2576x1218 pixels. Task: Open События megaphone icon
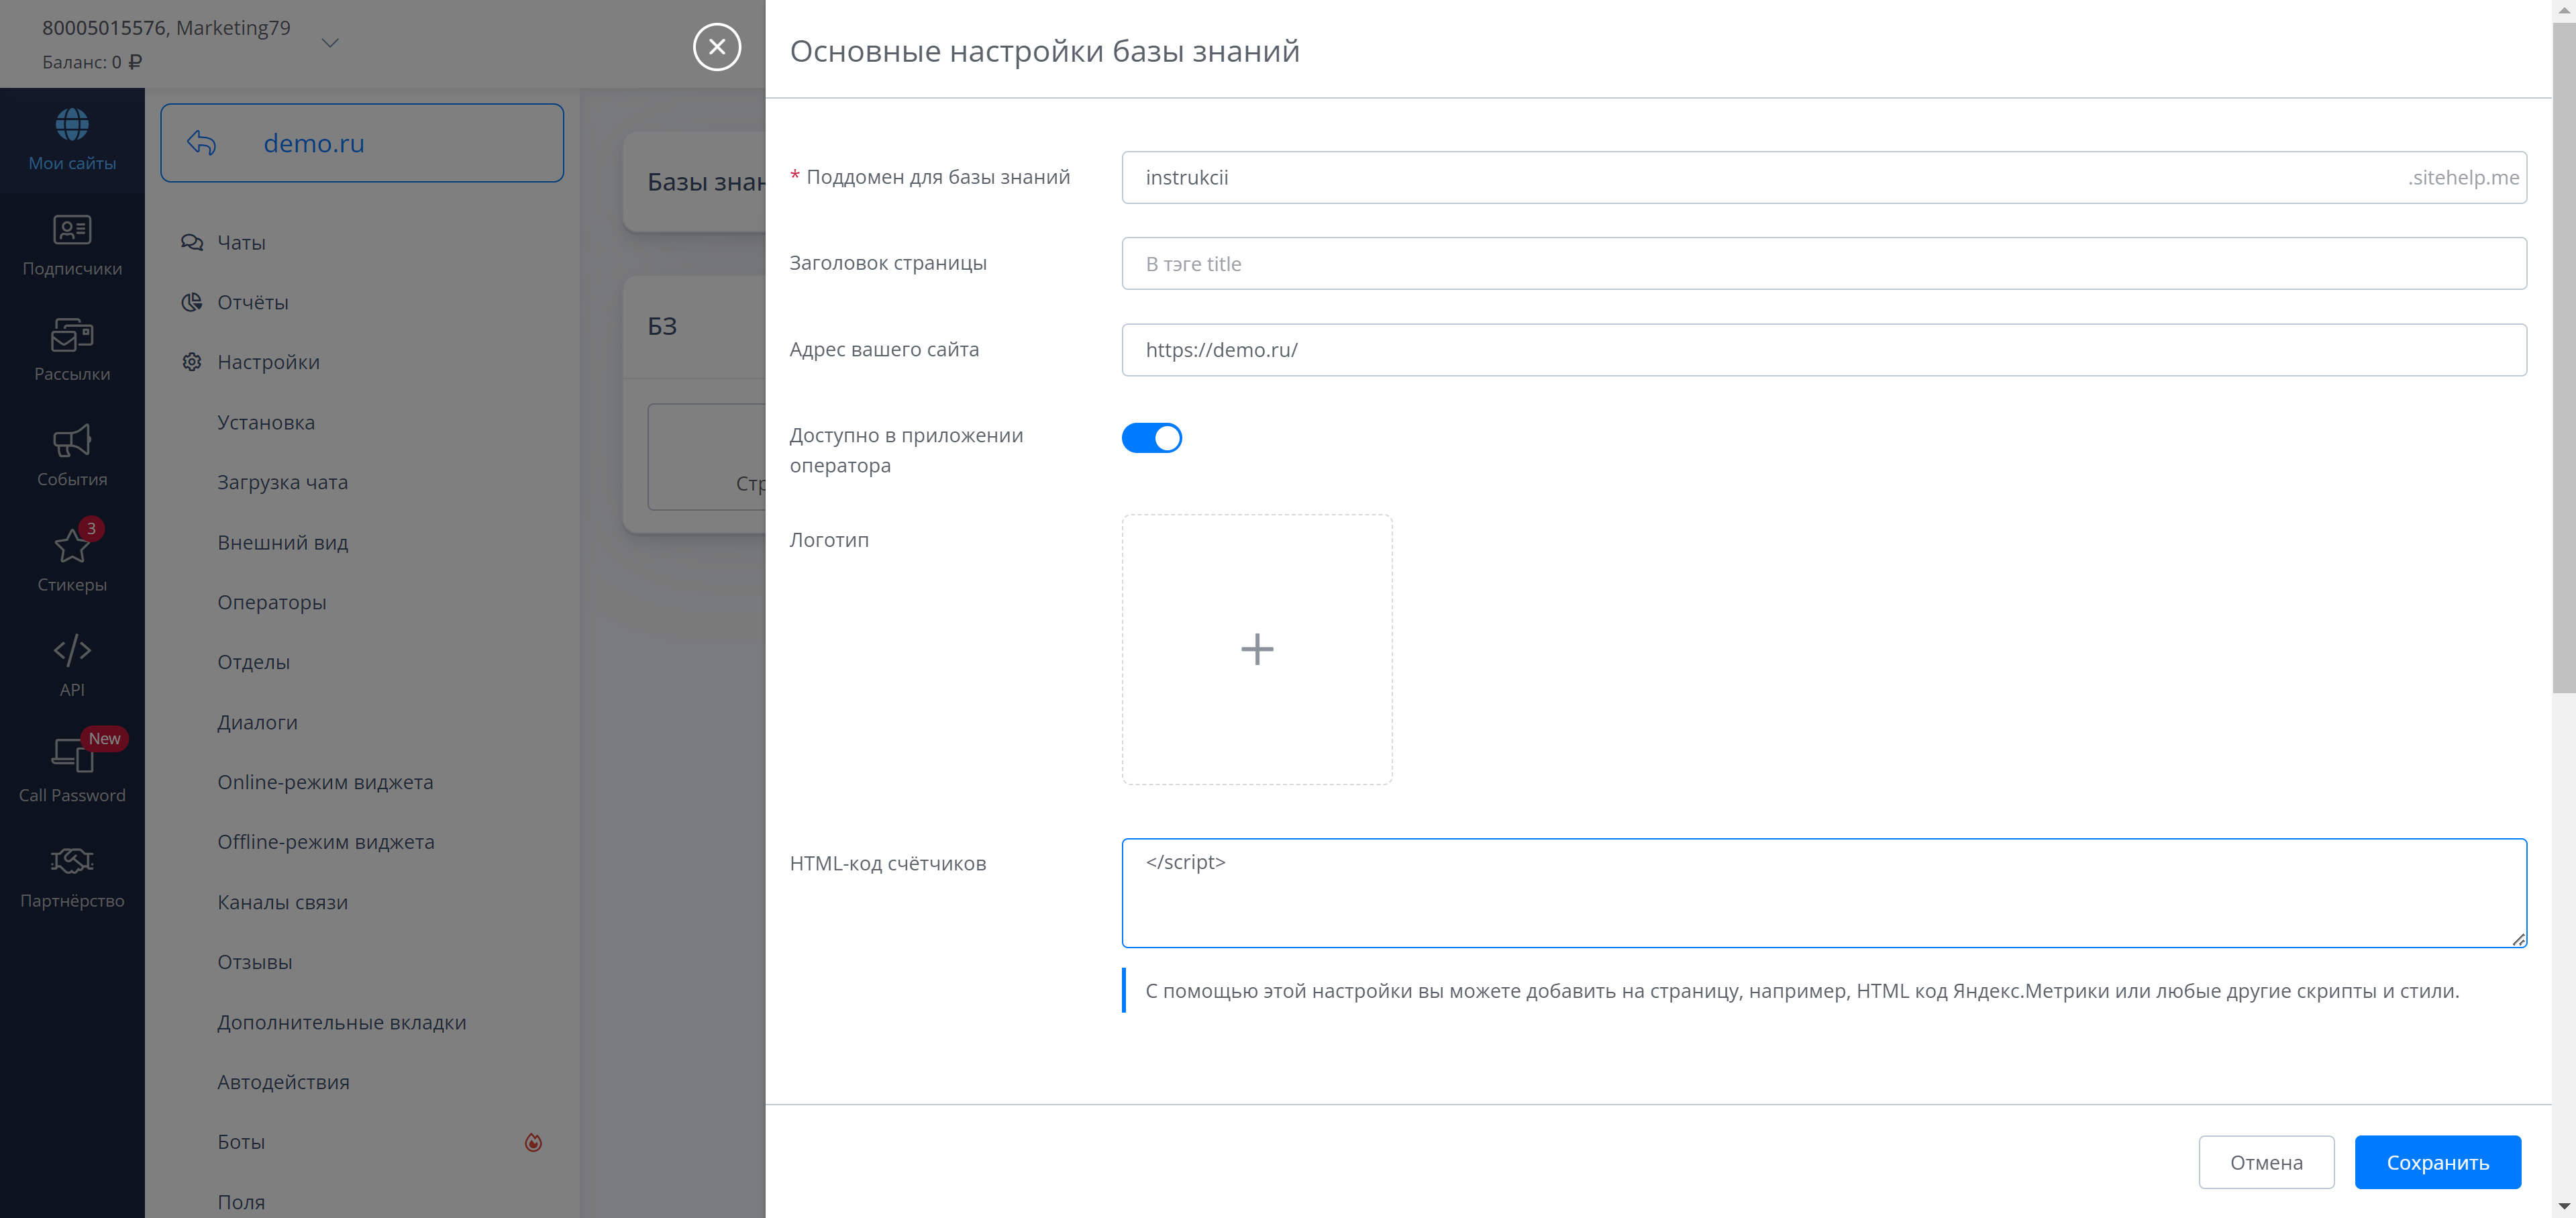[x=72, y=441]
